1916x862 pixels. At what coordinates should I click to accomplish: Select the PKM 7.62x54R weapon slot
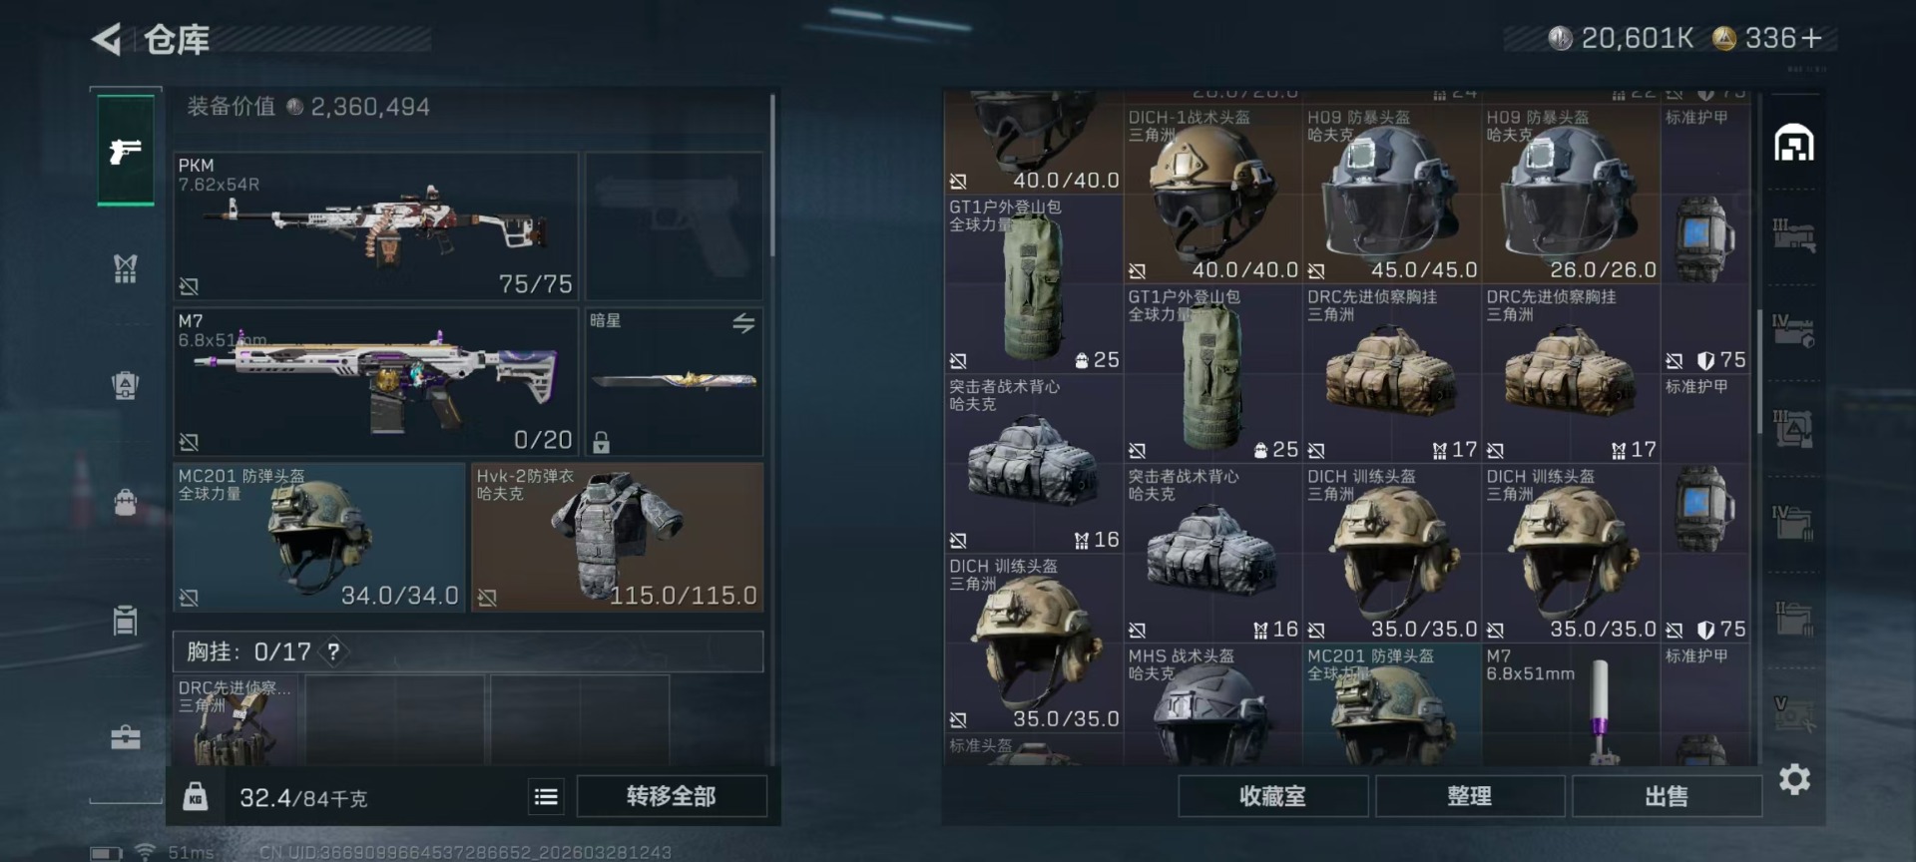pos(376,226)
